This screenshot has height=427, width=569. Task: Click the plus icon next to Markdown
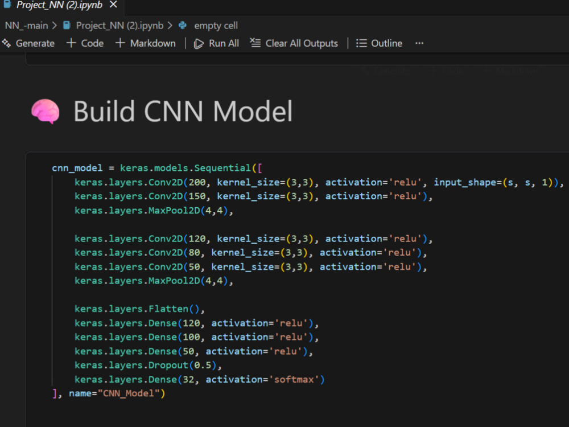tap(120, 43)
